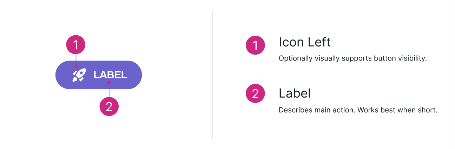Click the callout line above badge 2
This screenshot has height=149, width=455.
(109, 90)
